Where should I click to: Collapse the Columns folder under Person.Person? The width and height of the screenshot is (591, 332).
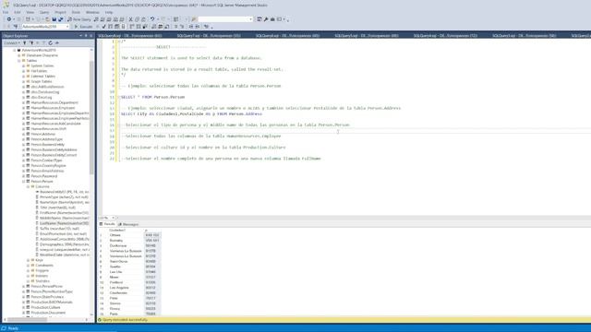tap(29, 186)
